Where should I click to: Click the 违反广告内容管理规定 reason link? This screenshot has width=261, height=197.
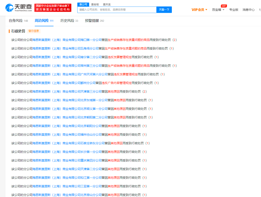point(117,83)
